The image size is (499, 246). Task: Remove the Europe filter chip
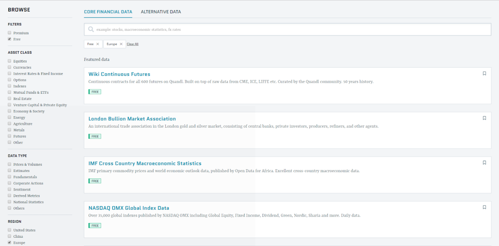(x=121, y=44)
